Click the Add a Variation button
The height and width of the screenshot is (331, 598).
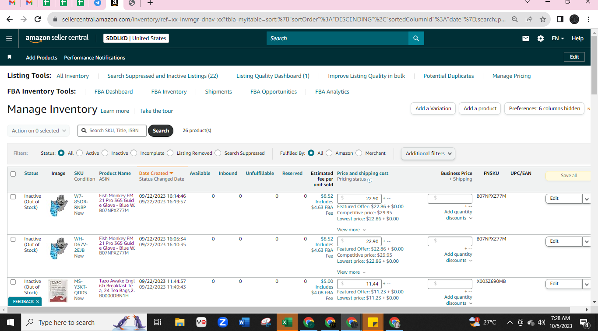click(433, 108)
